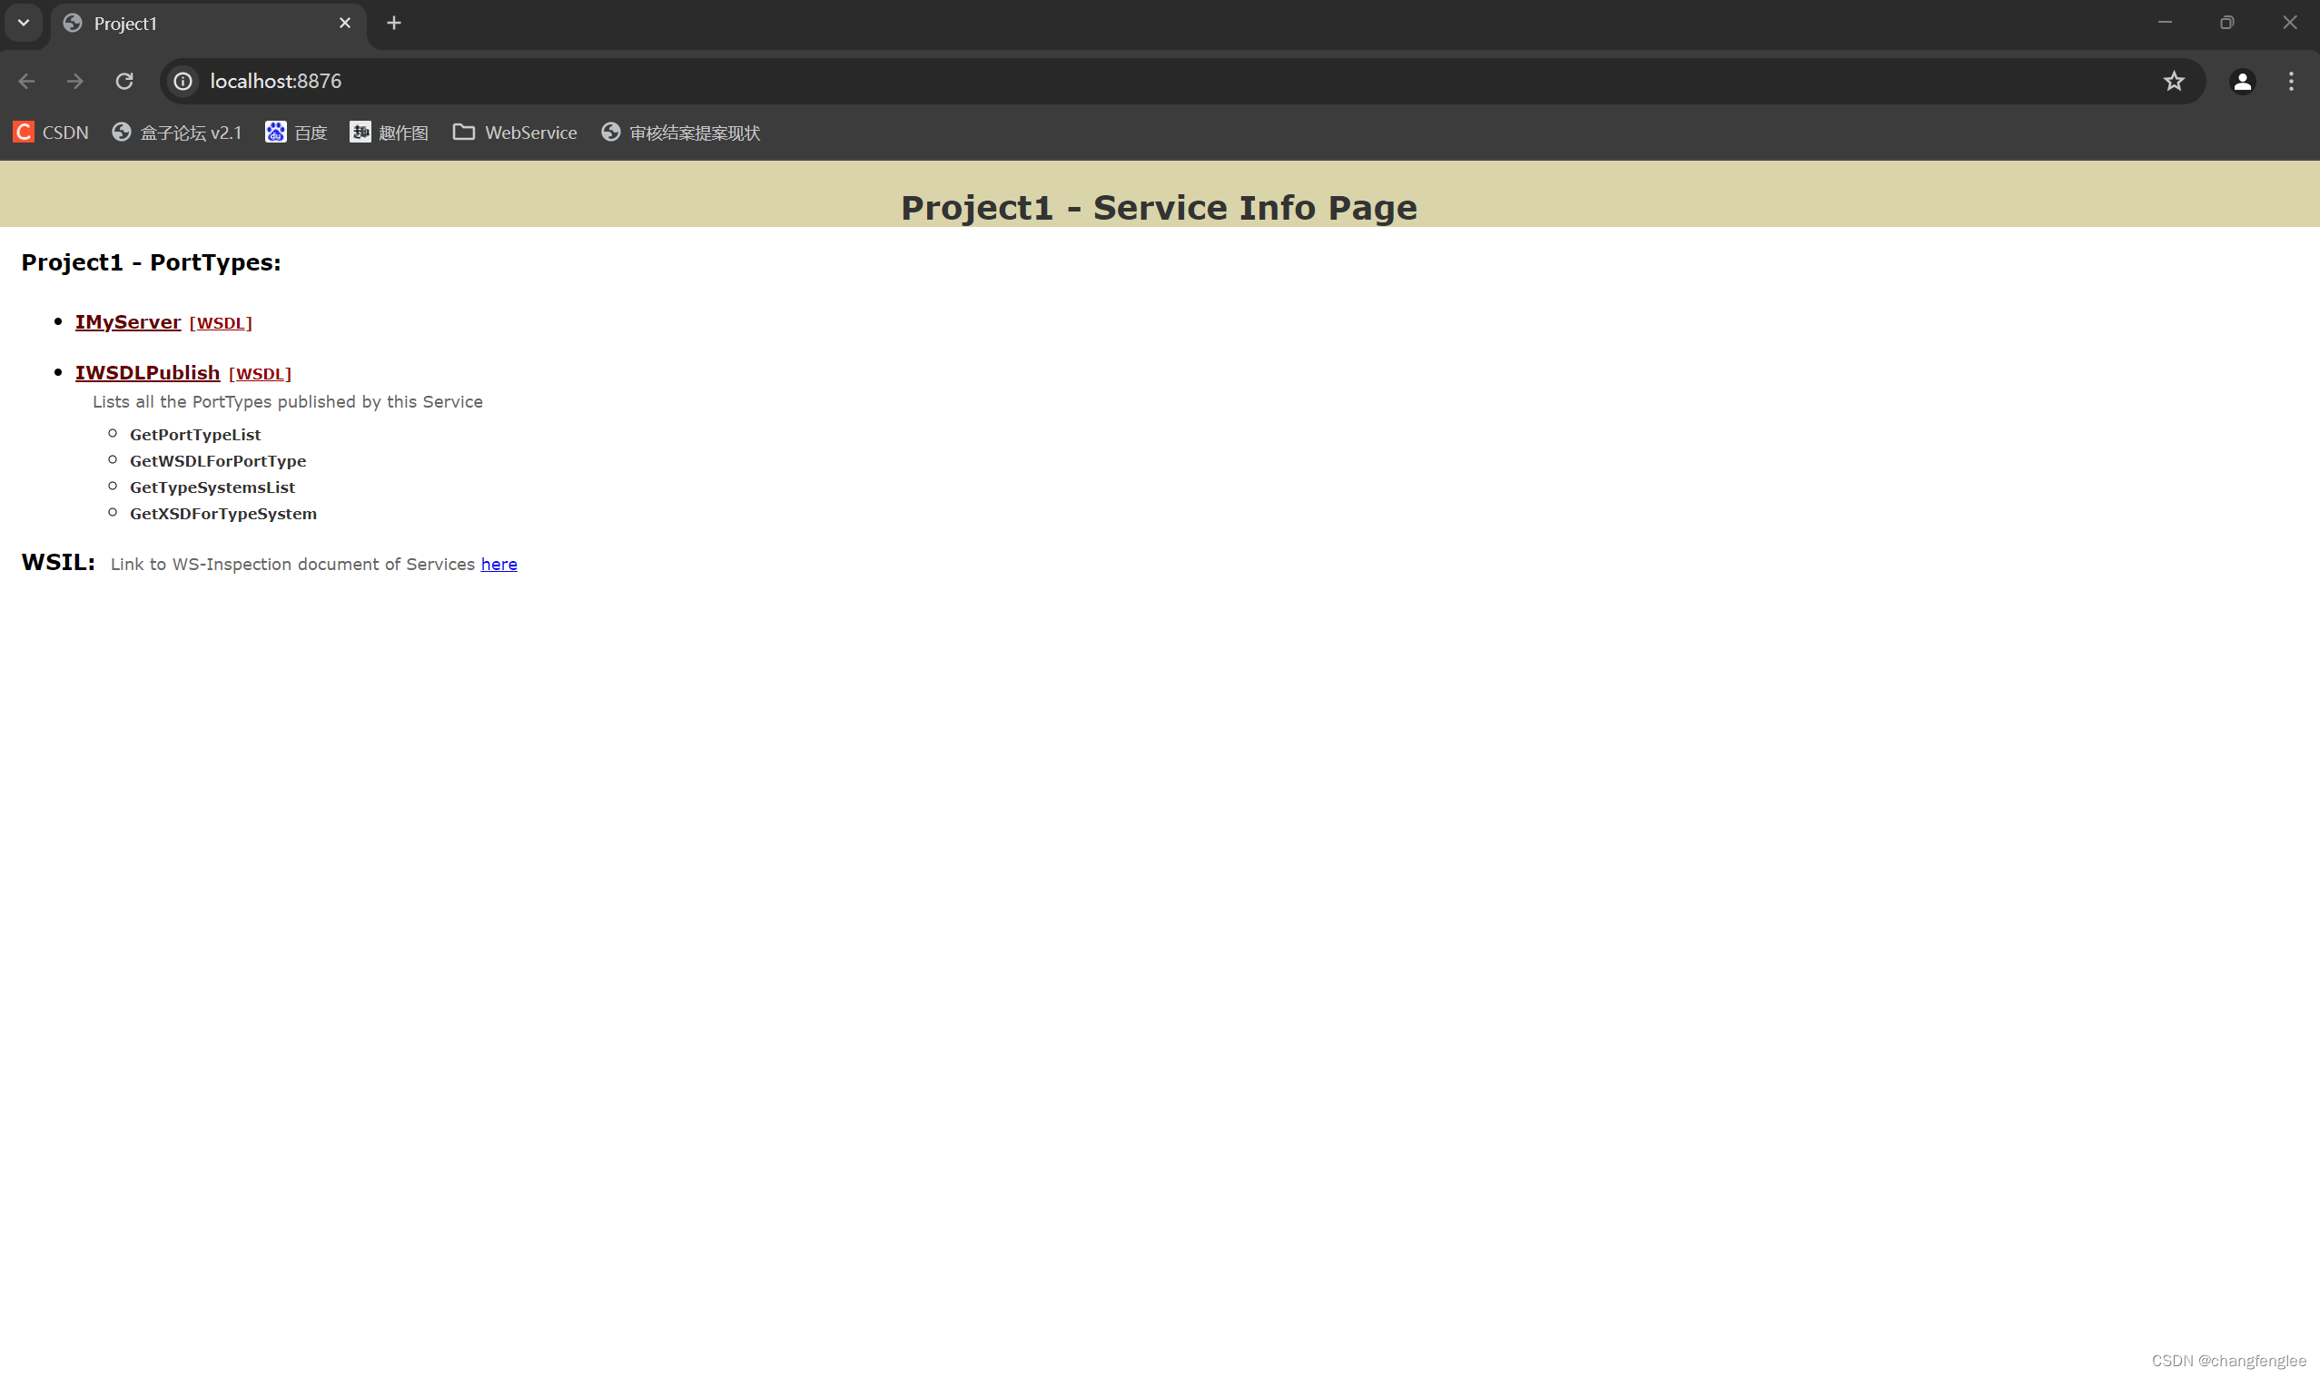Click the 'WSIL:' label
The width and height of the screenshot is (2320, 1378).
(x=57, y=562)
